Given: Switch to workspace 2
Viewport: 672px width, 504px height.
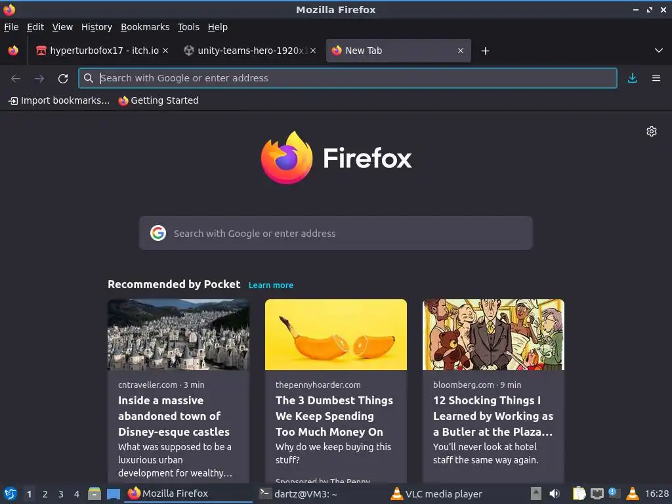Looking at the screenshot, I should click(x=45, y=494).
